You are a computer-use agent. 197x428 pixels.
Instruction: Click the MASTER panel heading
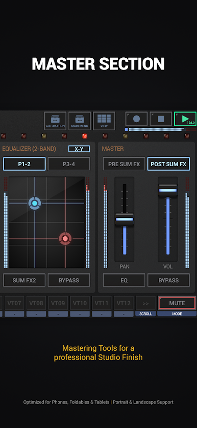112,149
